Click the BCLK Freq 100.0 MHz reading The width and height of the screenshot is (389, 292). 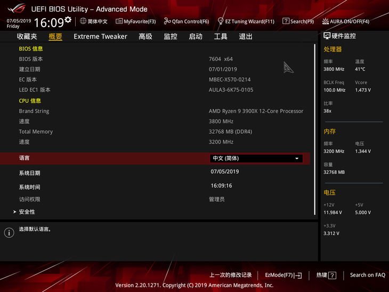[x=335, y=90]
